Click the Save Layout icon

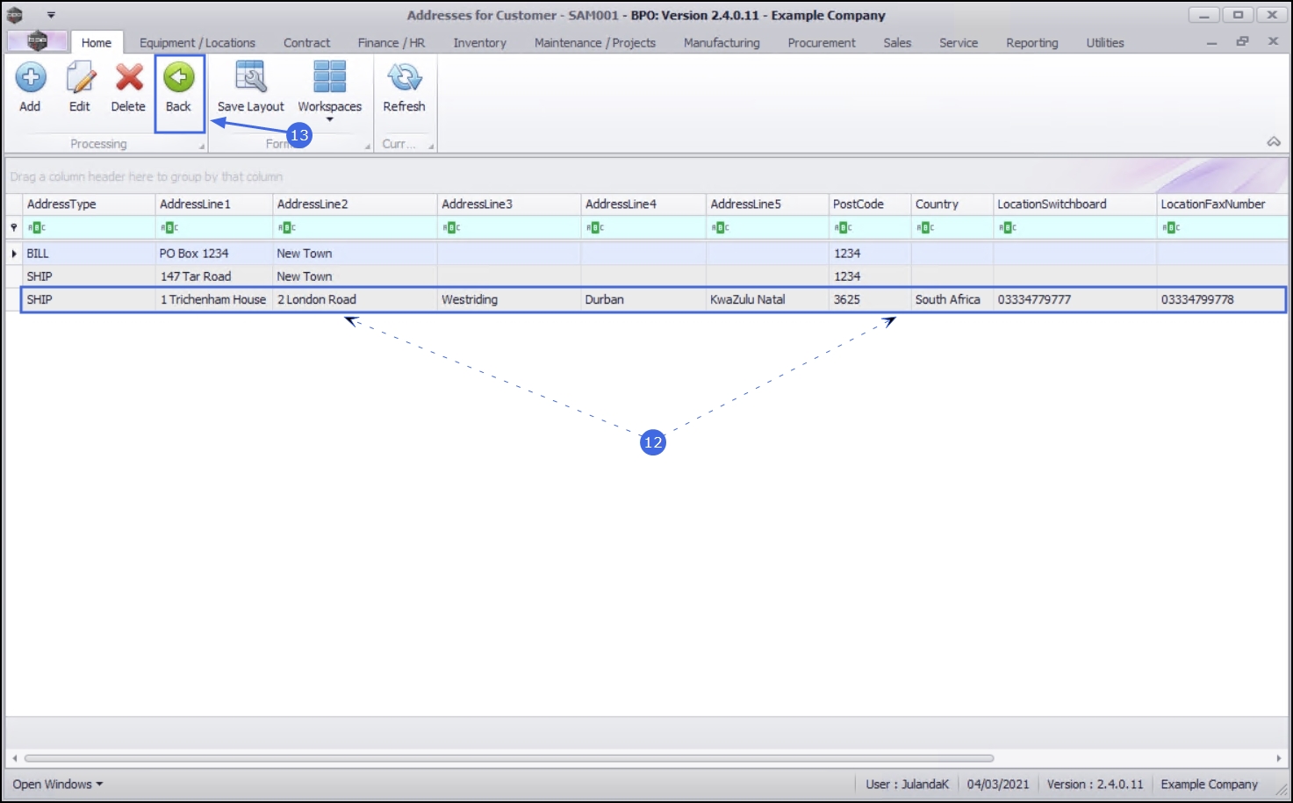[x=251, y=77]
